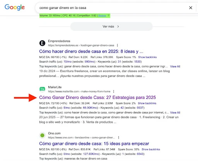Image resolution: width=198 pixels, height=161 pixels.
Task: Click the star icon in the green keyword bar
Action: pos(109,15)
